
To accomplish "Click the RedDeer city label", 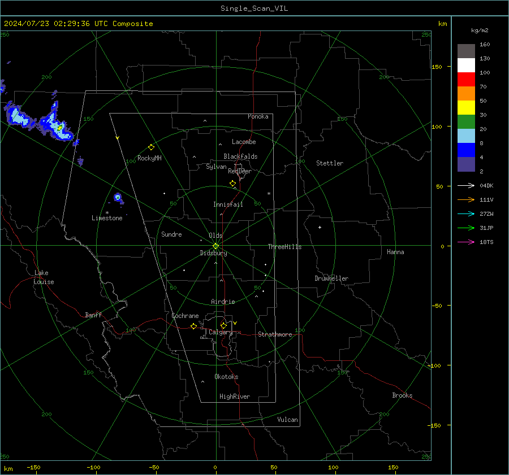I will click(240, 171).
